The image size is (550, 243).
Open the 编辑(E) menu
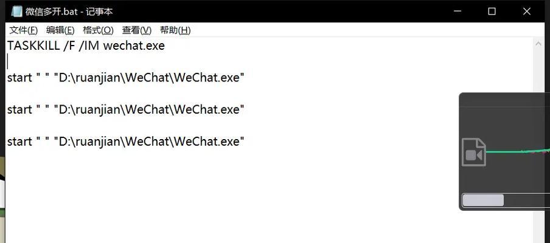click(60, 30)
